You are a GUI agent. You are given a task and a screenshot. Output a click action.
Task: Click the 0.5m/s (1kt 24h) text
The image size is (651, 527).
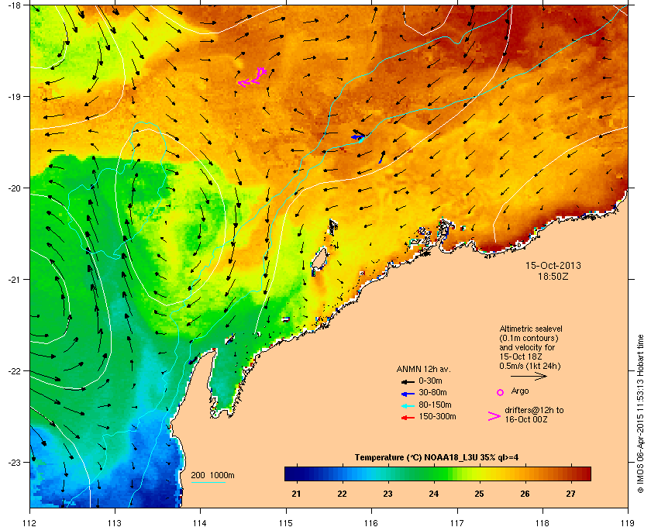click(x=530, y=367)
